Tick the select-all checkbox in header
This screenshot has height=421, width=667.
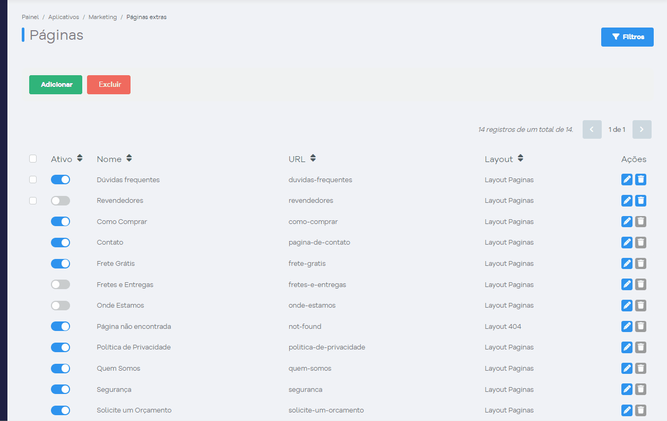click(x=33, y=159)
